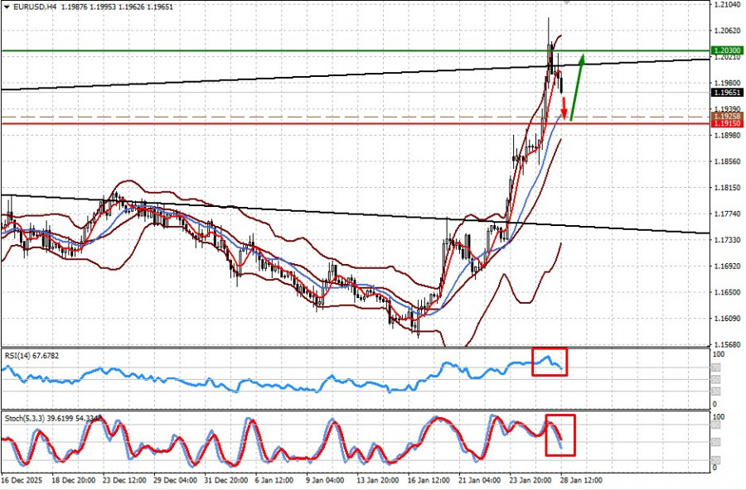Viewport: 746px width, 490px height.
Task: Click the 1.18150 price axis value
Action: point(728,188)
